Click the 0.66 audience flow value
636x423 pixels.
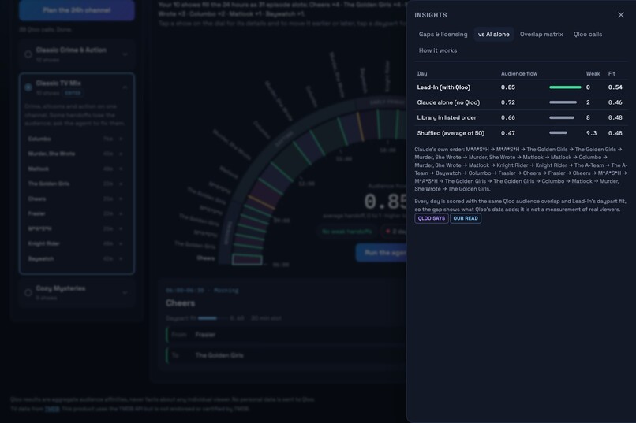[x=508, y=118]
